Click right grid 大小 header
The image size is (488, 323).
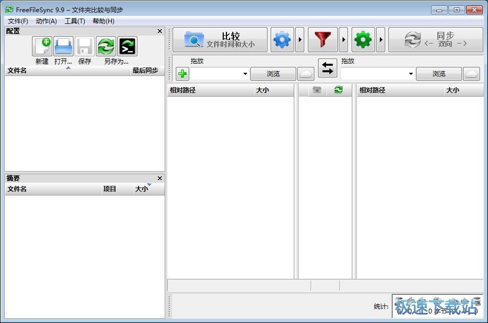[x=463, y=90]
